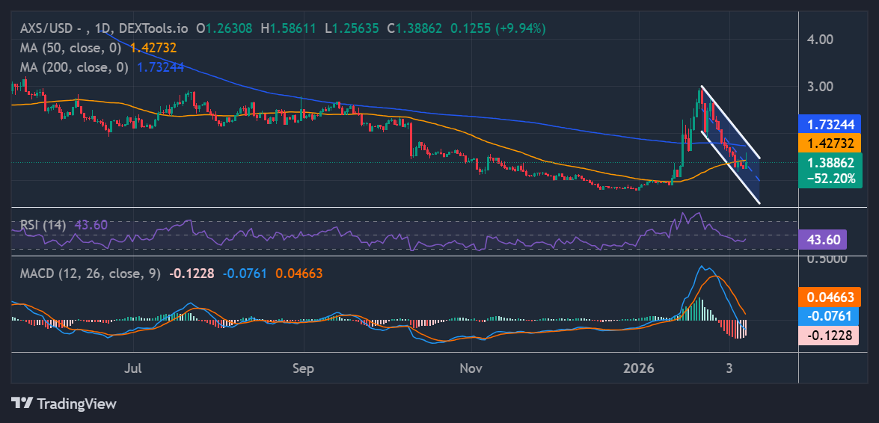Click the 1.73244 value beside MA 200 legend
This screenshot has width=879, height=423.
161,68
